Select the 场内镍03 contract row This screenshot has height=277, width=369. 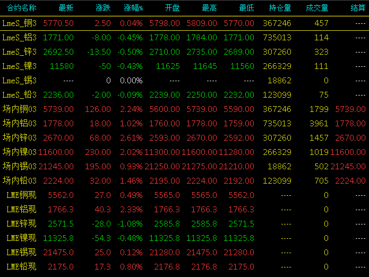tap(185, 152)
